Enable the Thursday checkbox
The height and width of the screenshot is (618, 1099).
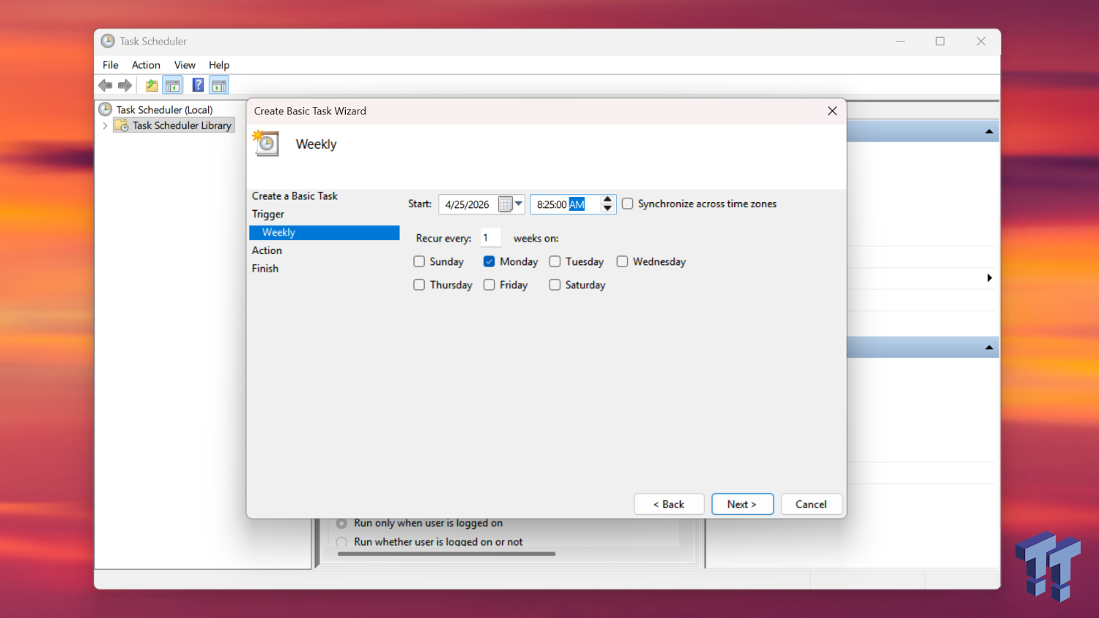(x=419, y=285)
